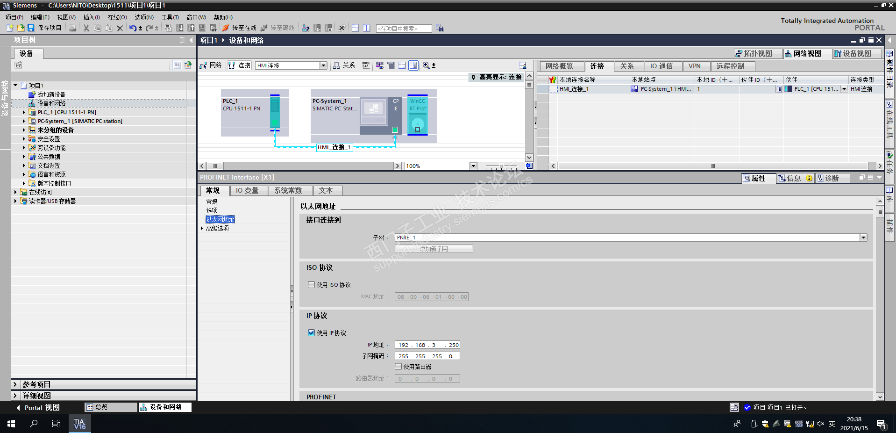This screenshot has width=896, height=433.
Task: Expand the 高级选项 properties node
Action: (x=202, y=228)
